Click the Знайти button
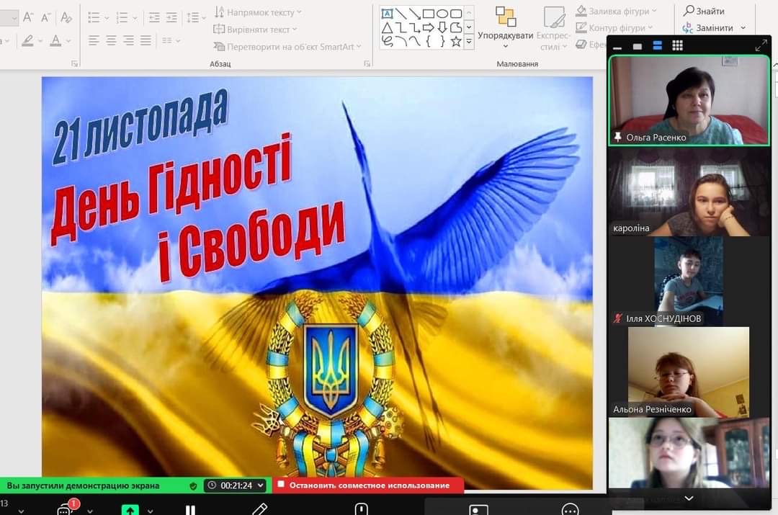Image resolution: width=778 pixels, height=515 pixels. (704, 11)
